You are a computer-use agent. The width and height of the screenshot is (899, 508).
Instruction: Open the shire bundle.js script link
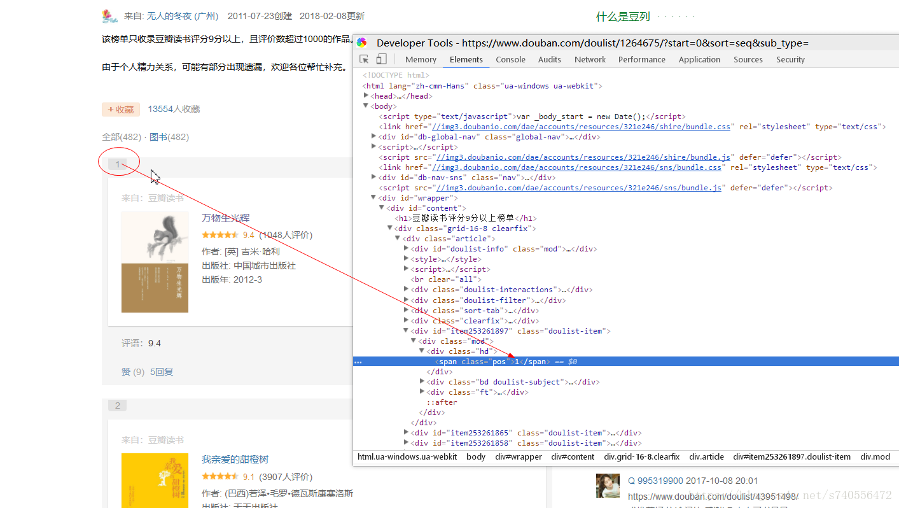[x=583, y=157]
